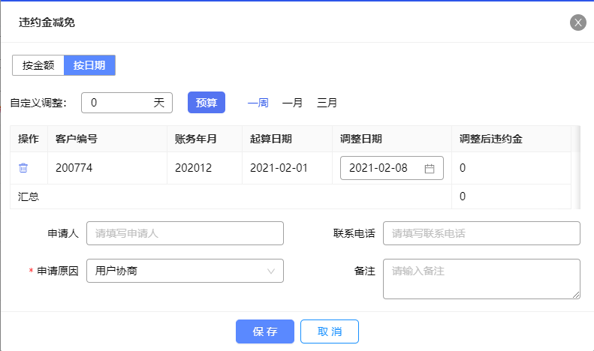
Task: Click the 客户编号 column header
Action: pos(107,139)
